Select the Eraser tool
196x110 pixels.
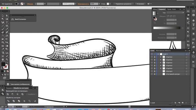click(x=7, y=32)
